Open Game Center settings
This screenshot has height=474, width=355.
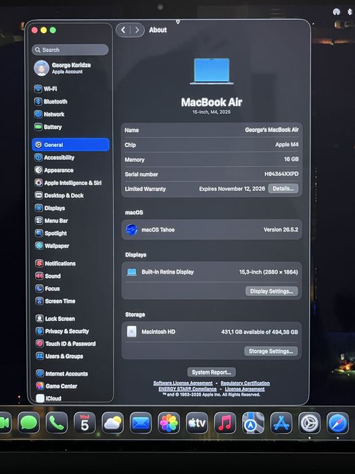[x=56, y=386]
